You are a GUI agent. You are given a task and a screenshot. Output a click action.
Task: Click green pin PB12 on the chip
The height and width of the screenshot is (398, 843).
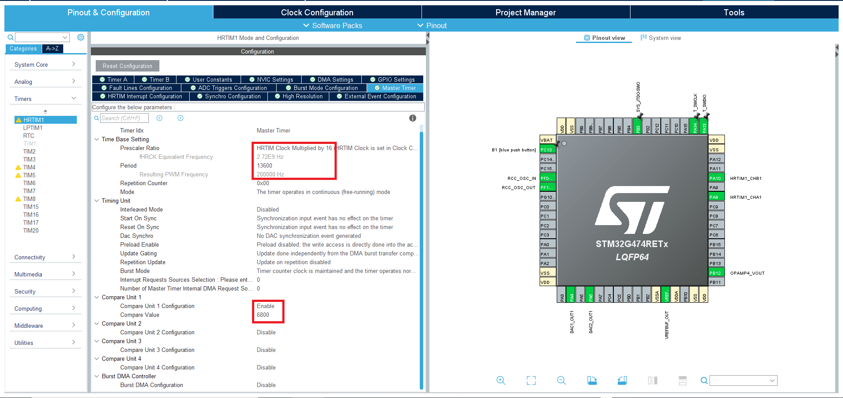point(717,273)
